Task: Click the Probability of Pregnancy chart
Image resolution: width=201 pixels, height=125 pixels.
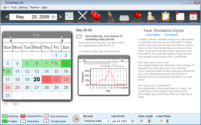Action: 104,75
